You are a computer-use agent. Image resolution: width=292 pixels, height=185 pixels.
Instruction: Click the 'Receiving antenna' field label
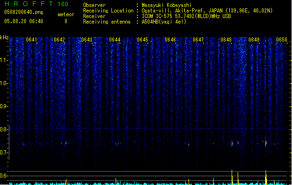pos(107,22)
